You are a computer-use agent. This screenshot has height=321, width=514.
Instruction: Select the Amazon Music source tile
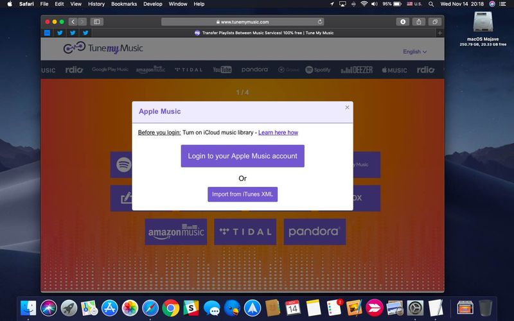point(176,232)
